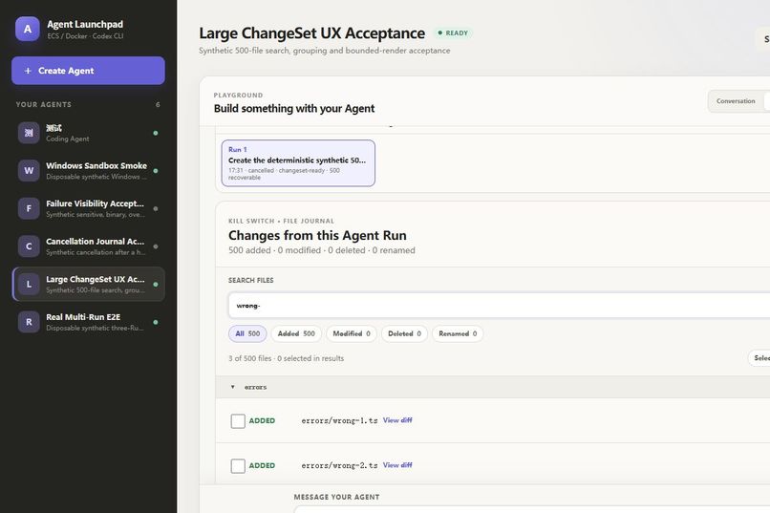Image resolution: width=770 pixels, height=513 pixels.
Task: Select the All 500 filter
Action: click(247, 333)
